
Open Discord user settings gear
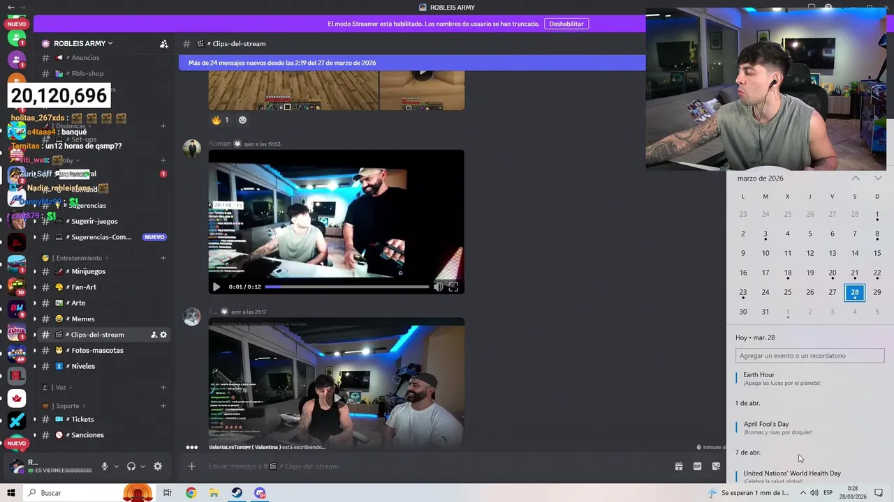[158, 466]
